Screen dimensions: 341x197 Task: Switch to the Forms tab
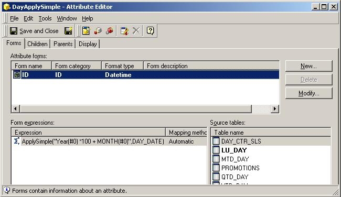(14, 43)
